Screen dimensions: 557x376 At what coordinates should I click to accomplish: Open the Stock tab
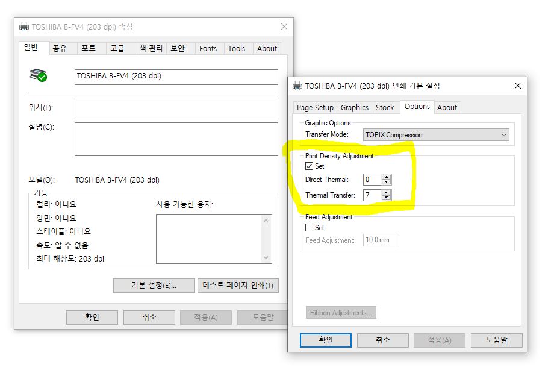[x=385, y=107]
